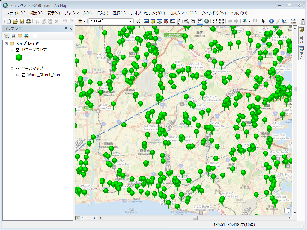Click Fixed Zoom In arrows
Image resolution: width=307 pixels, height=230 pixels.
(x=215, y=21)
